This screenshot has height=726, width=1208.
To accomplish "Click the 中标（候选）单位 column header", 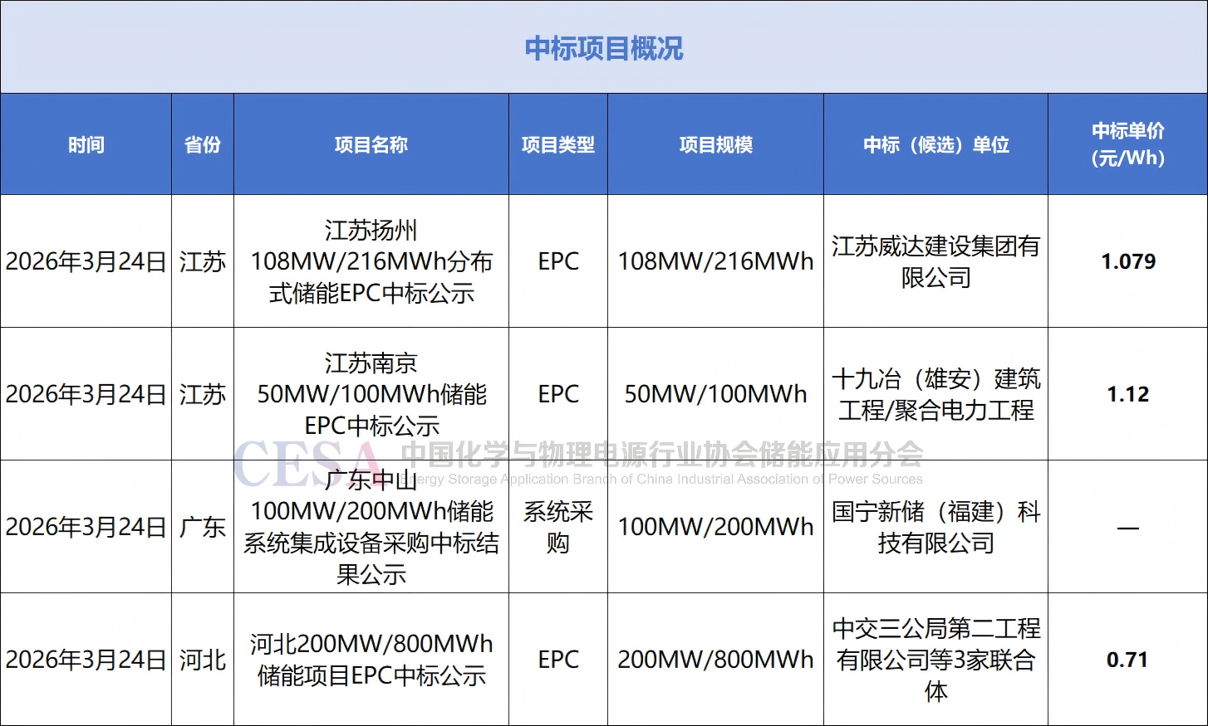I will pos(935,145).
